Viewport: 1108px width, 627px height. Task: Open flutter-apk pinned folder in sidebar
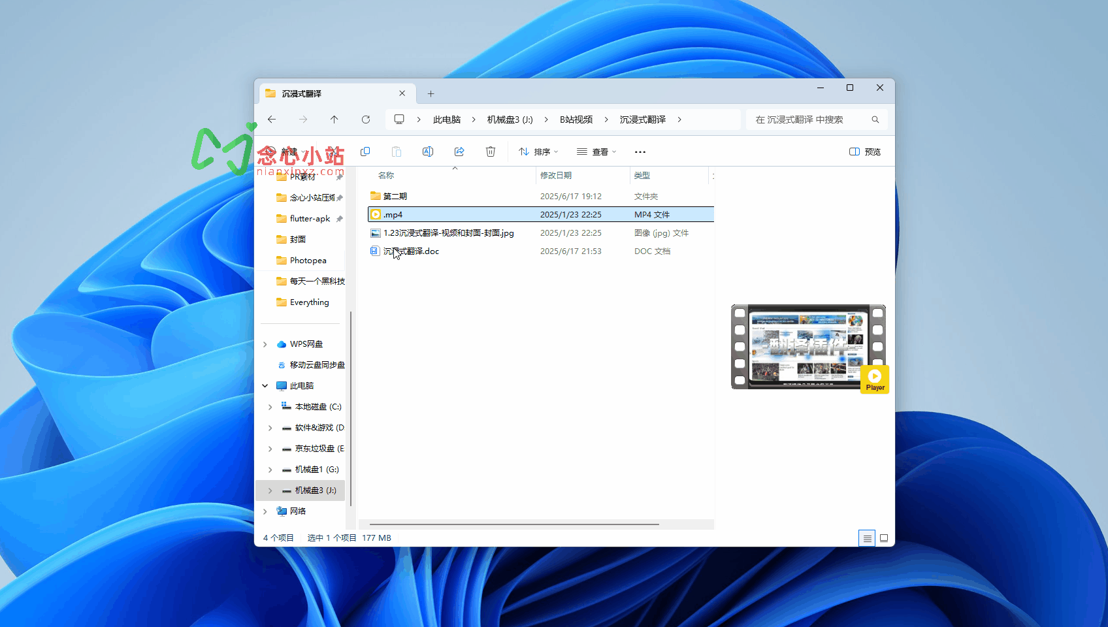coord(309,218)
